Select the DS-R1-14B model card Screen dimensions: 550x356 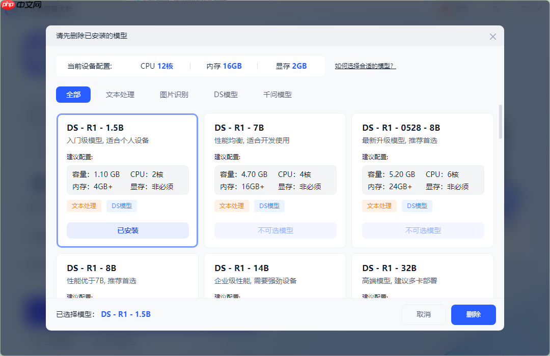(275, 277)
